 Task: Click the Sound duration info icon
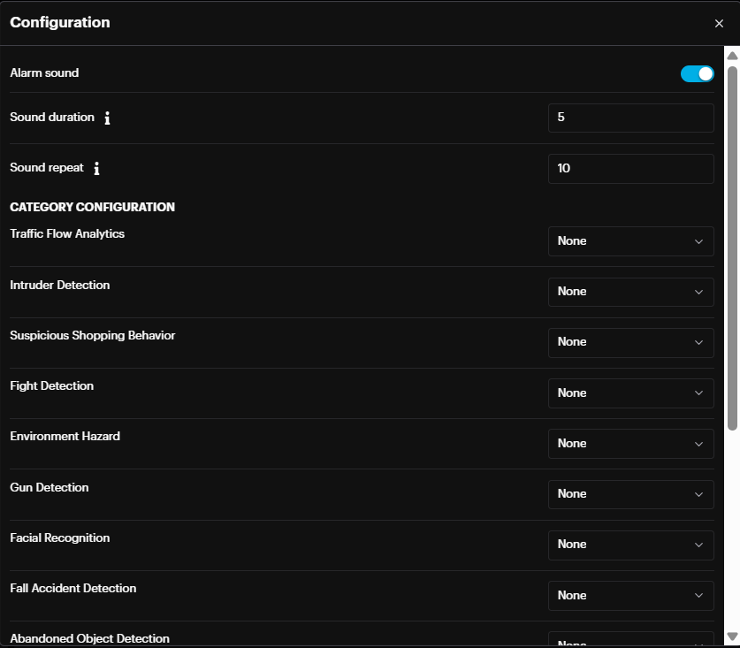107,118
